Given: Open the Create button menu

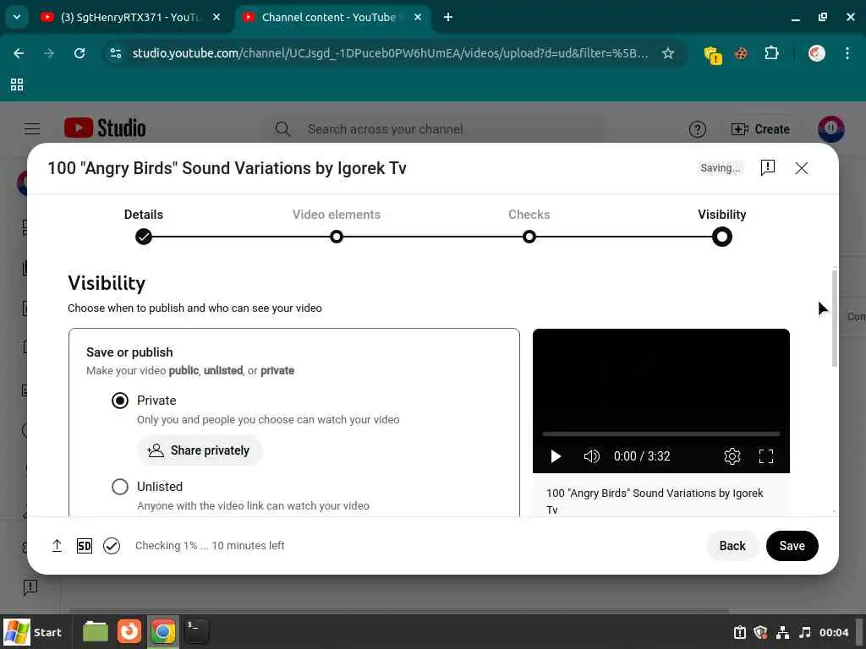Looking at the screenshot, I should [x=760, y=129].
